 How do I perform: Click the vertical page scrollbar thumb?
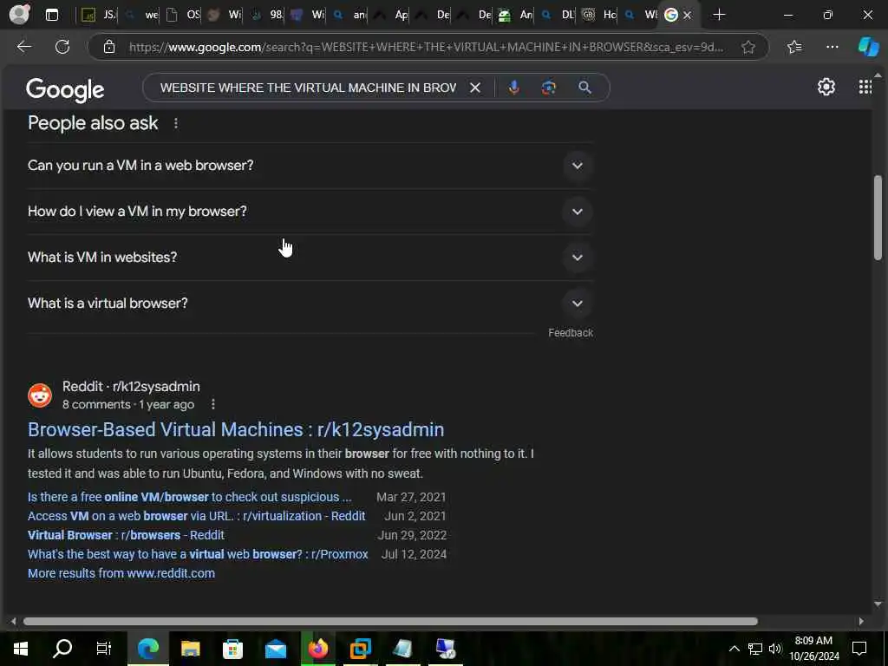878,217
